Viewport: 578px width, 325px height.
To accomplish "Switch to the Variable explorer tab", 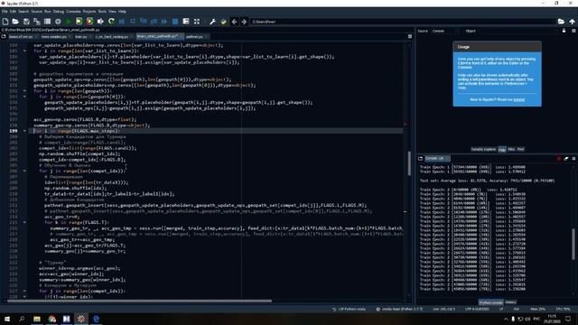I will coord(483,149).
